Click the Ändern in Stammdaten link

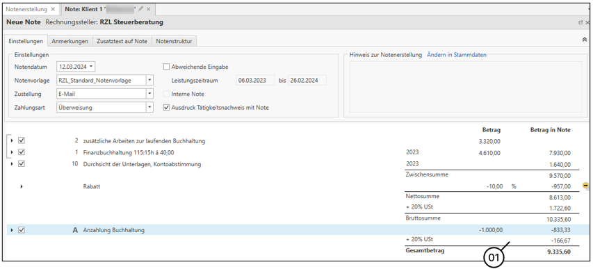(x=457, y=55)
